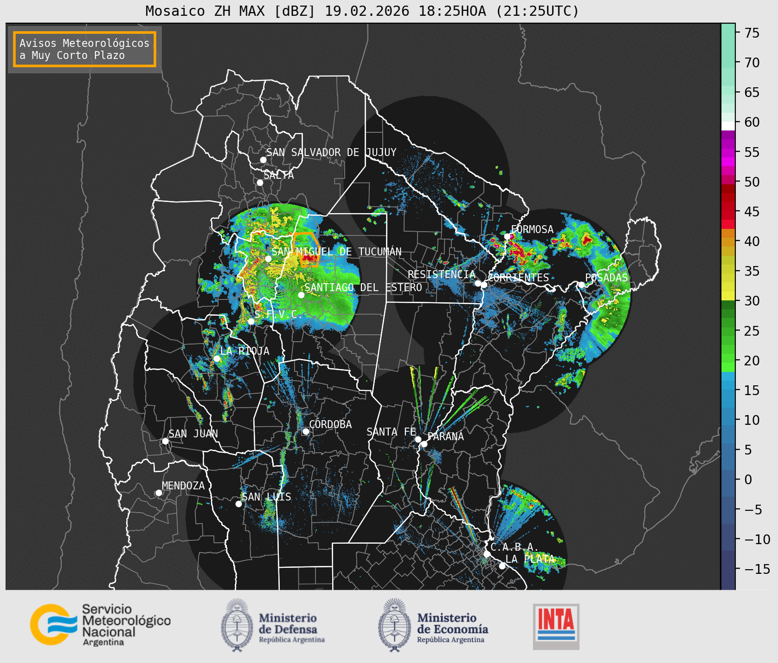
Task: Click the map title Mosaico ZH MAX
Action: pyautogui.click(x=362, y=11)
